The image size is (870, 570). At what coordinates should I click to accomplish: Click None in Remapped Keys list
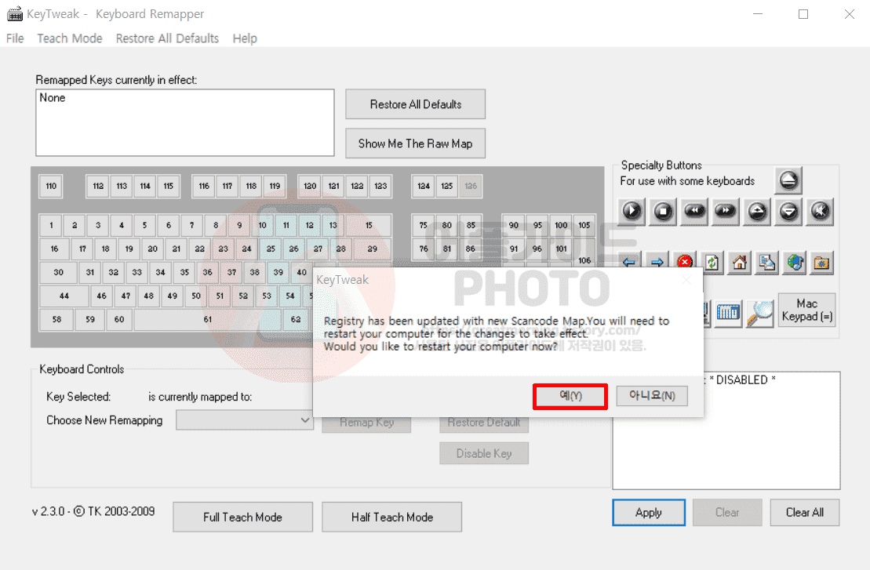point(52,97)
